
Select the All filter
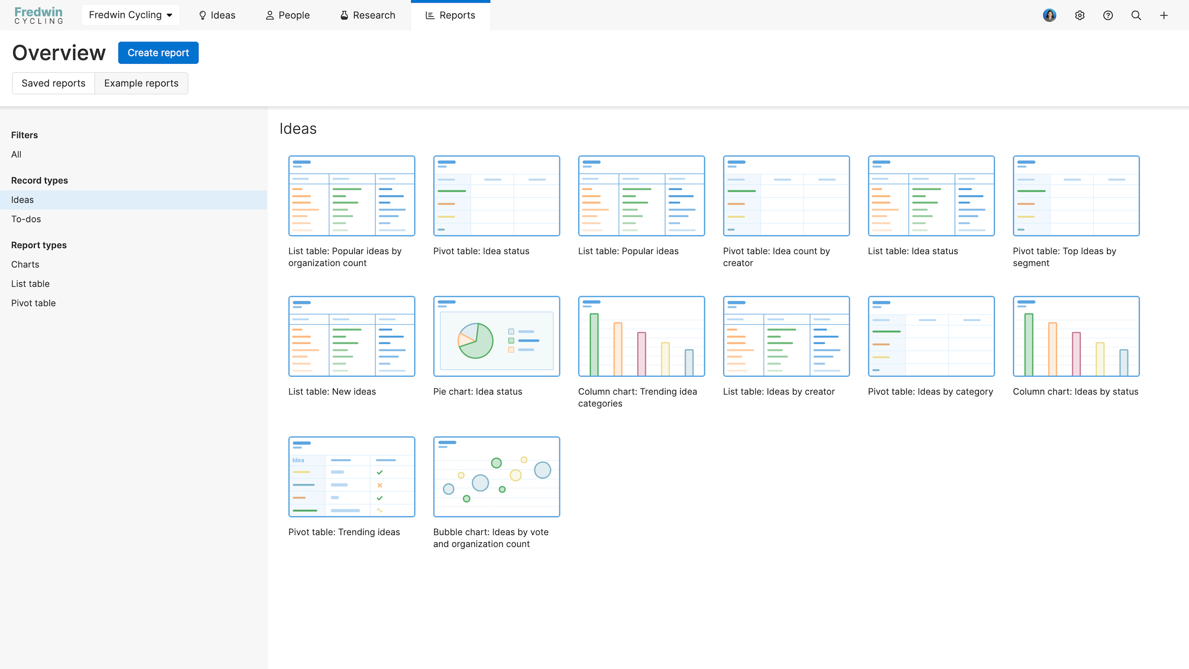point(16,154)
